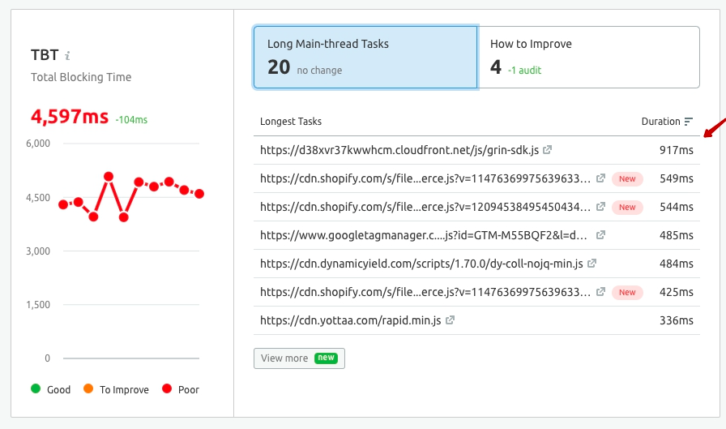The height and width of the screenshot is (429, 726).
Task: Click external link icon in the 544ms row
Action: pyautogui.click(x=600, y=207)
